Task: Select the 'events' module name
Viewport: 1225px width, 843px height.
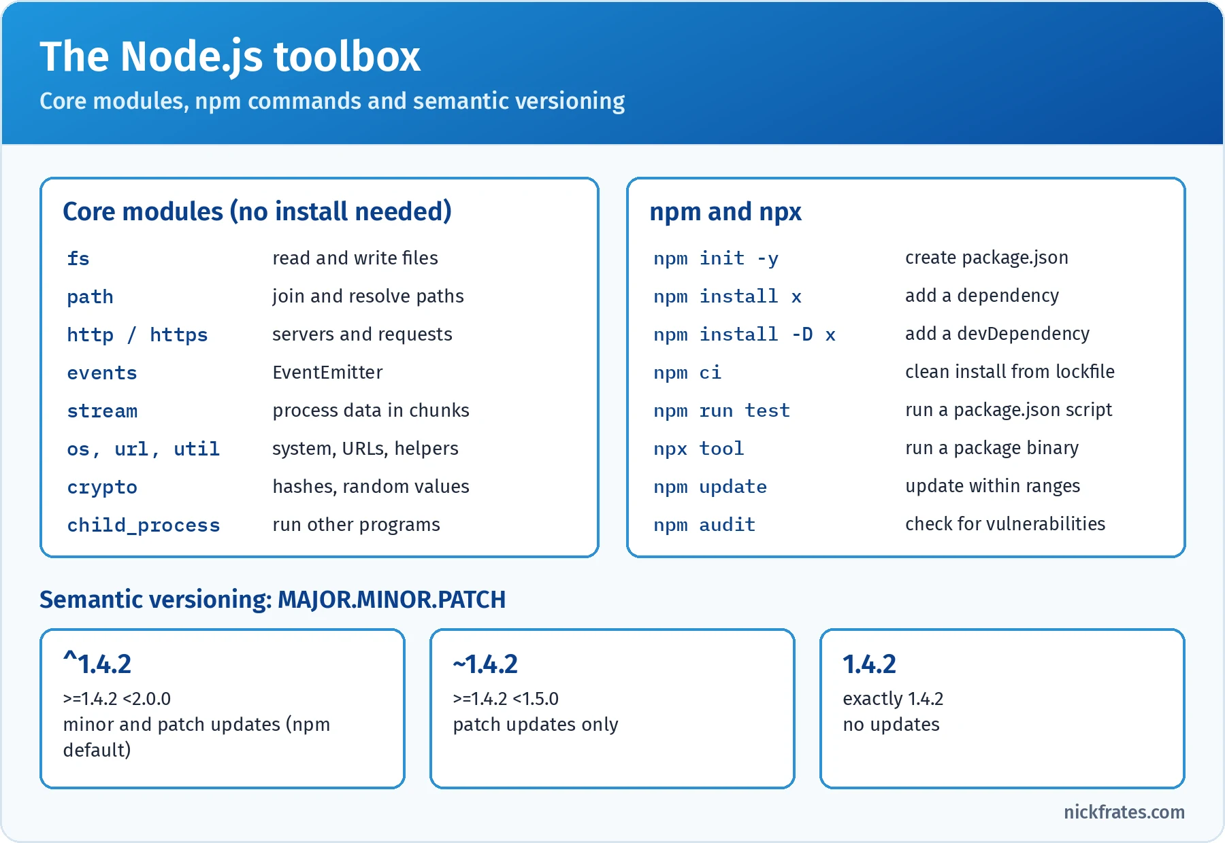Action: [102, 373]
